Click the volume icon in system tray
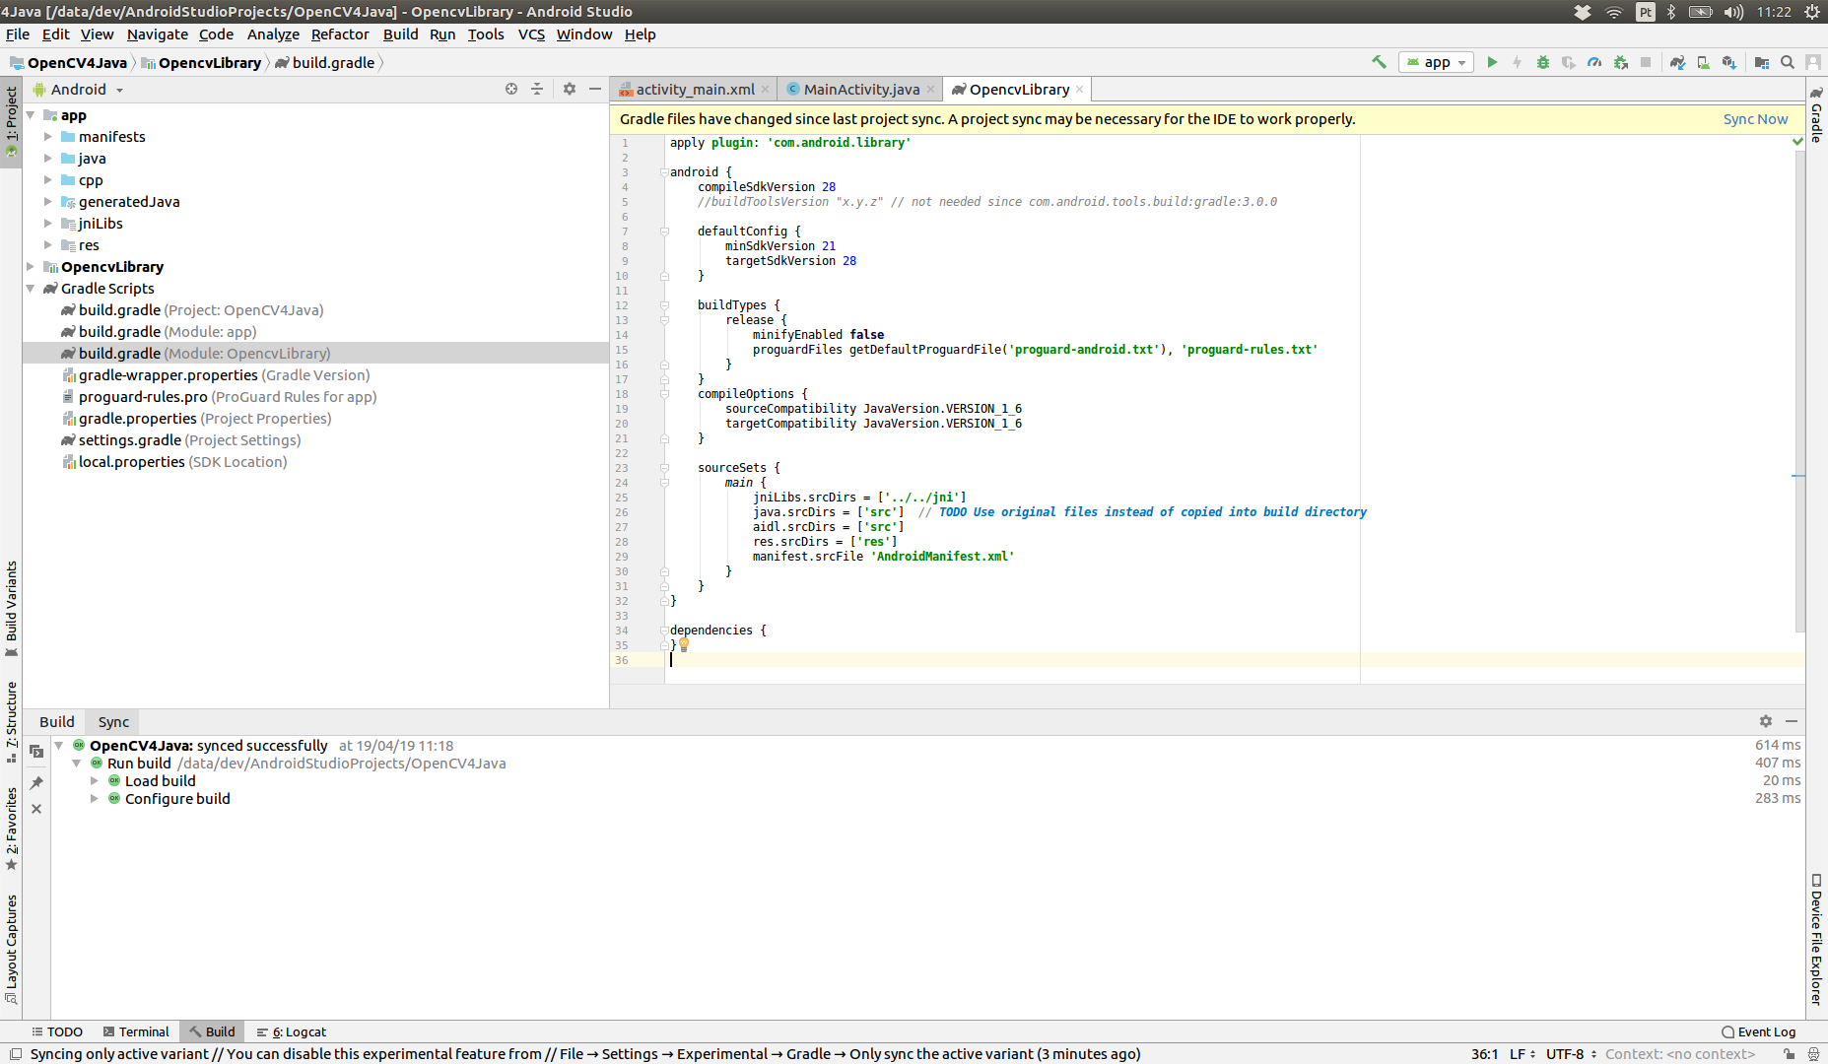Image resolution: width=1828 pixels, height=1064 pixels. click(x=1733, y=12)
